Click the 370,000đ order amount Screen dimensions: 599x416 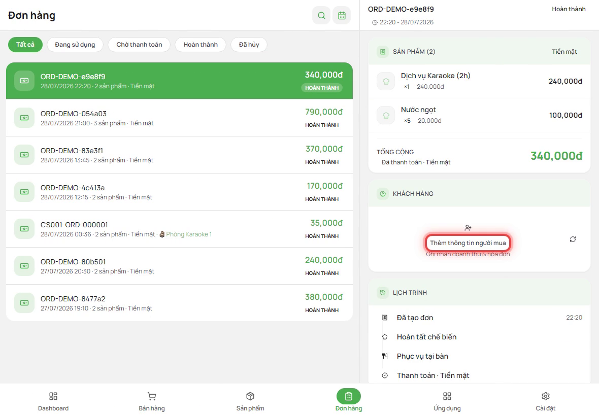tap(324, 149)
